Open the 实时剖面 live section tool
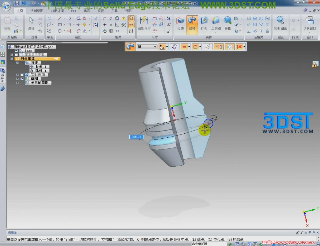Screen dimensions: 320x246 280,23
